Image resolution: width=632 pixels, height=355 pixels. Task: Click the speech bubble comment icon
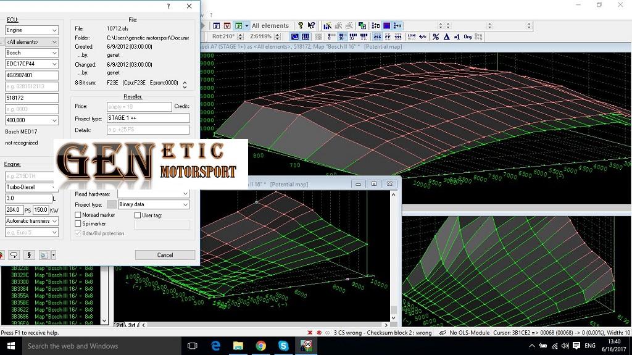[14, 254]
